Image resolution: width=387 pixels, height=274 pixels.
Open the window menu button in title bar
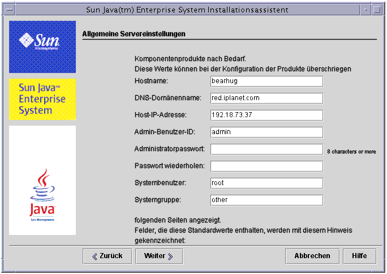[x=10, y=10]
